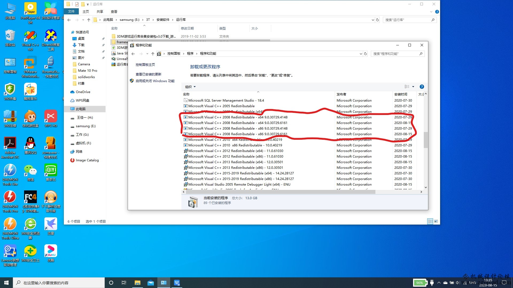The image size is (513, 288).
Task: Sort programs by 安装时间 column header
Action: click(x=405, y=94)
